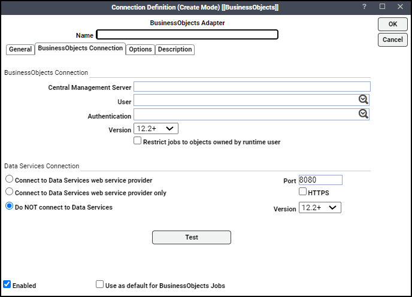Uncheck the Enabled checkbox

tap(7, 284)
